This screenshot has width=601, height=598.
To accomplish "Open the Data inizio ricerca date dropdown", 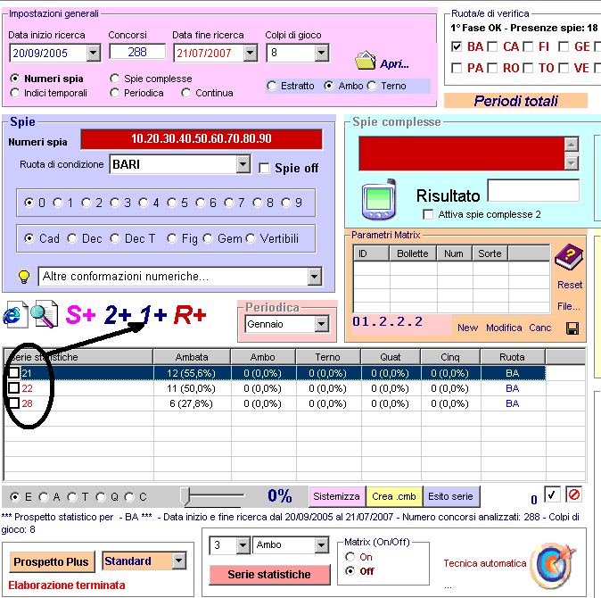I will [93, 53].
